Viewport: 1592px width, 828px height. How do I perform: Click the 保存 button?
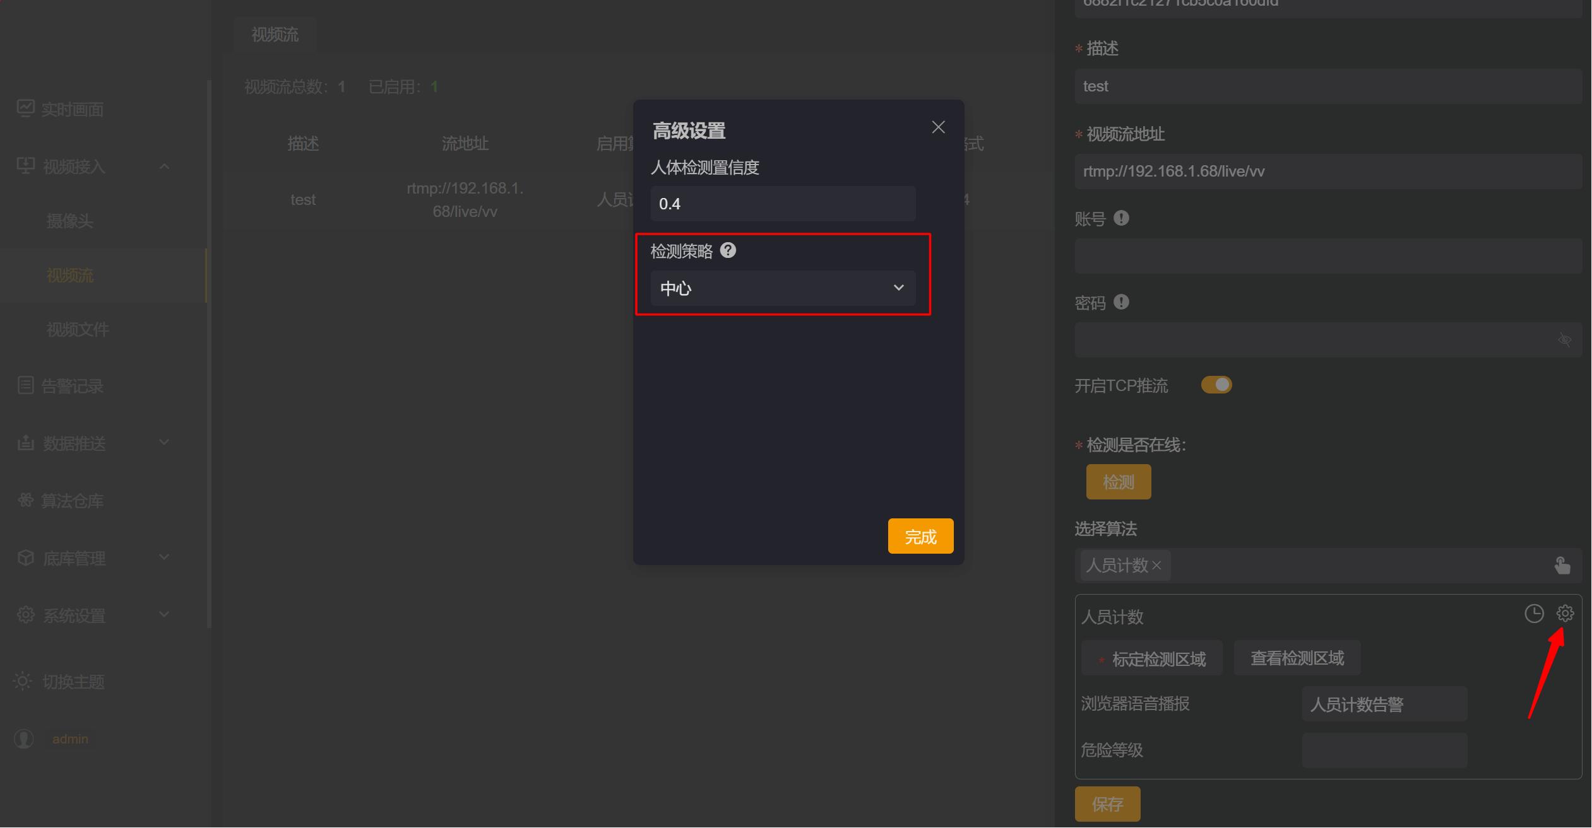[1107, 804]
